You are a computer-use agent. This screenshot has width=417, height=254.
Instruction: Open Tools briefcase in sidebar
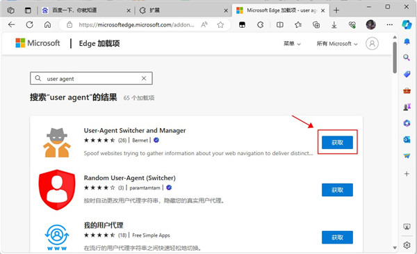[407, 90]
